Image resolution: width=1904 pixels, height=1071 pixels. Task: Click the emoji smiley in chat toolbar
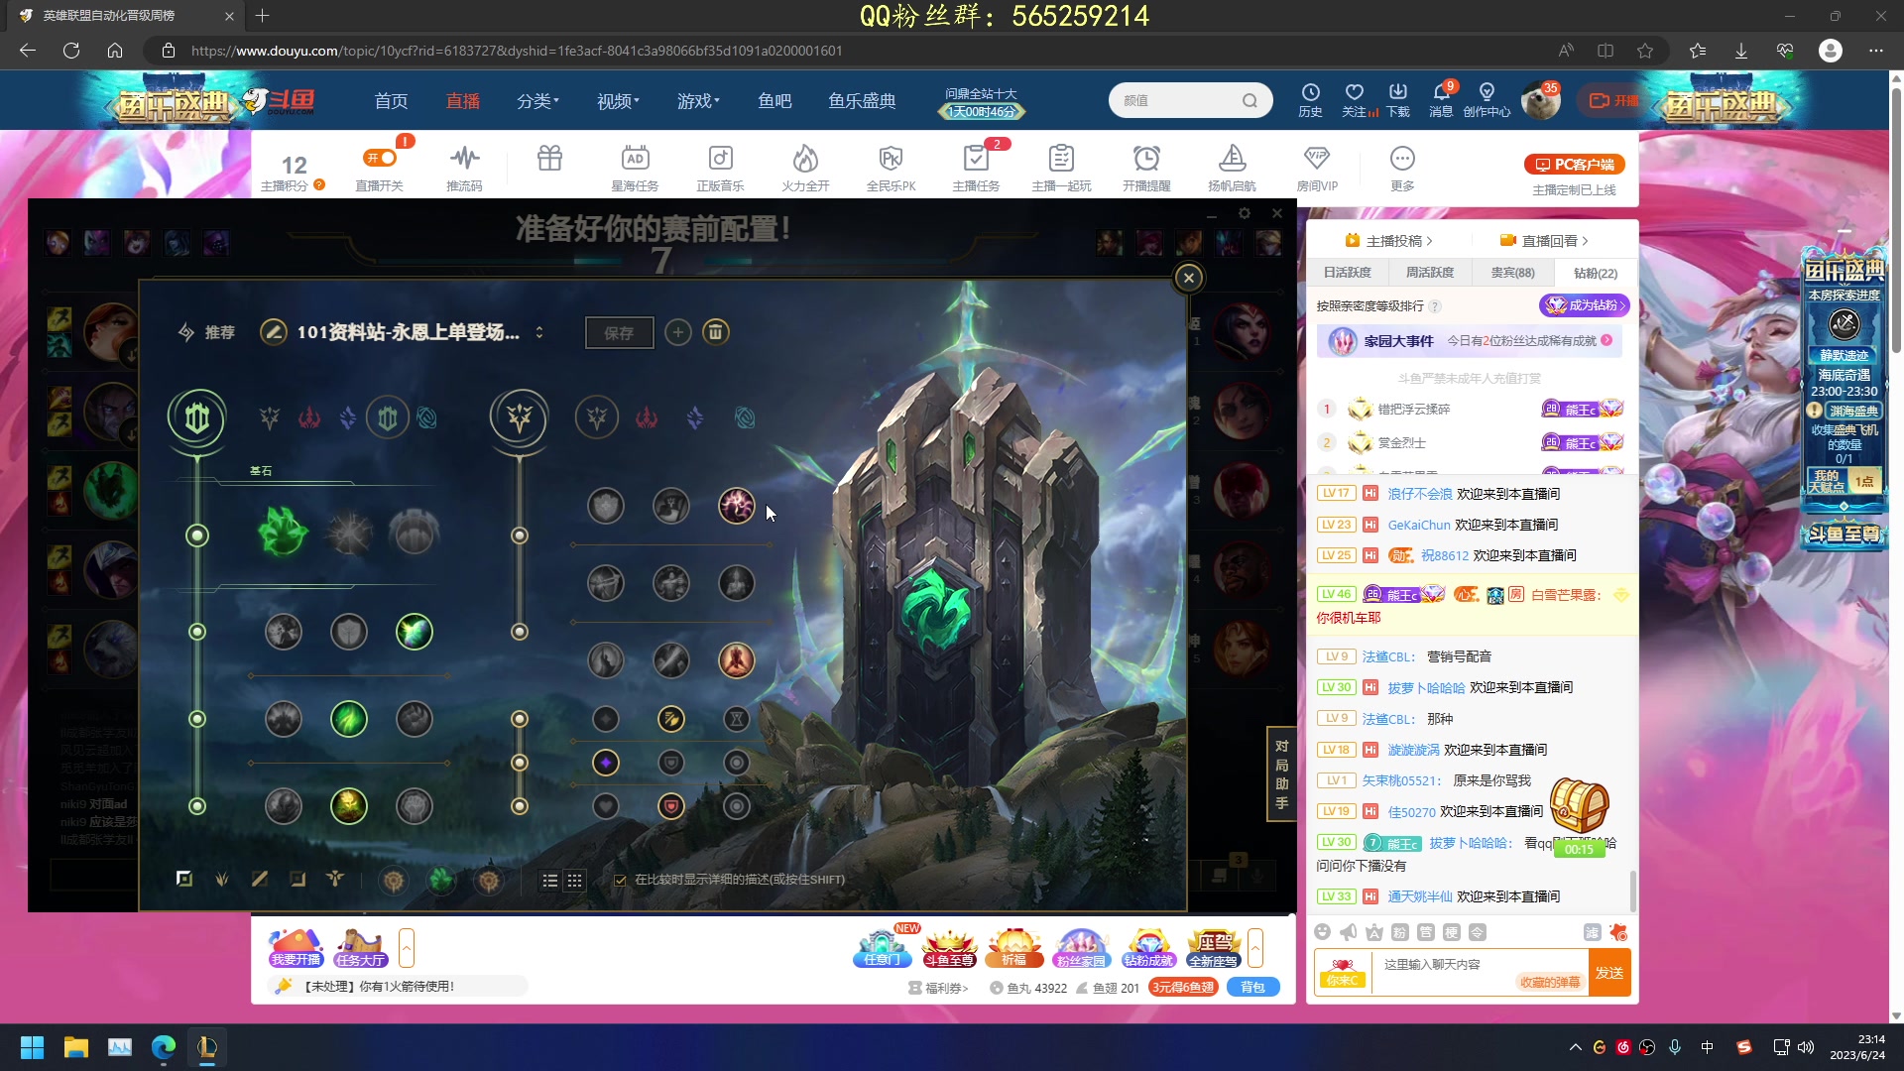[1323, 932]
